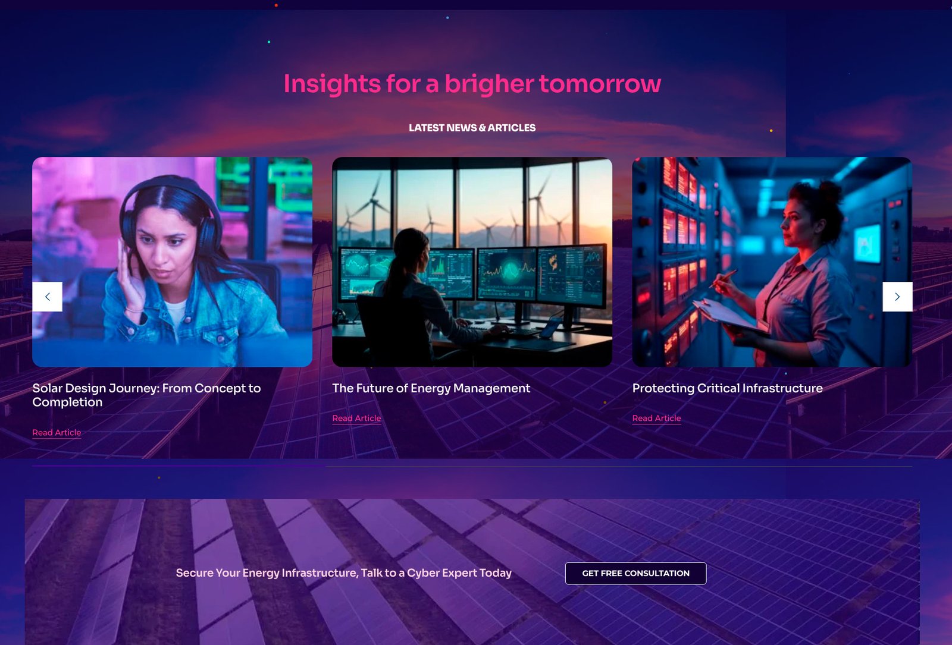Click the Secure Your Energy Infrastructure banner text
This screenshot has height=645, width=952.
click(343, 573)
